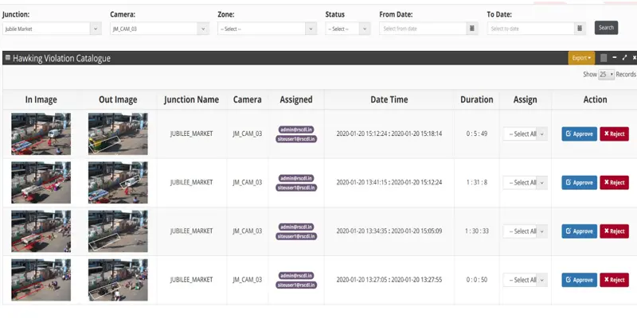637x318 pixels.
Task: Open the Export menu
Action: pyautogui.click(x=580, y=58)
